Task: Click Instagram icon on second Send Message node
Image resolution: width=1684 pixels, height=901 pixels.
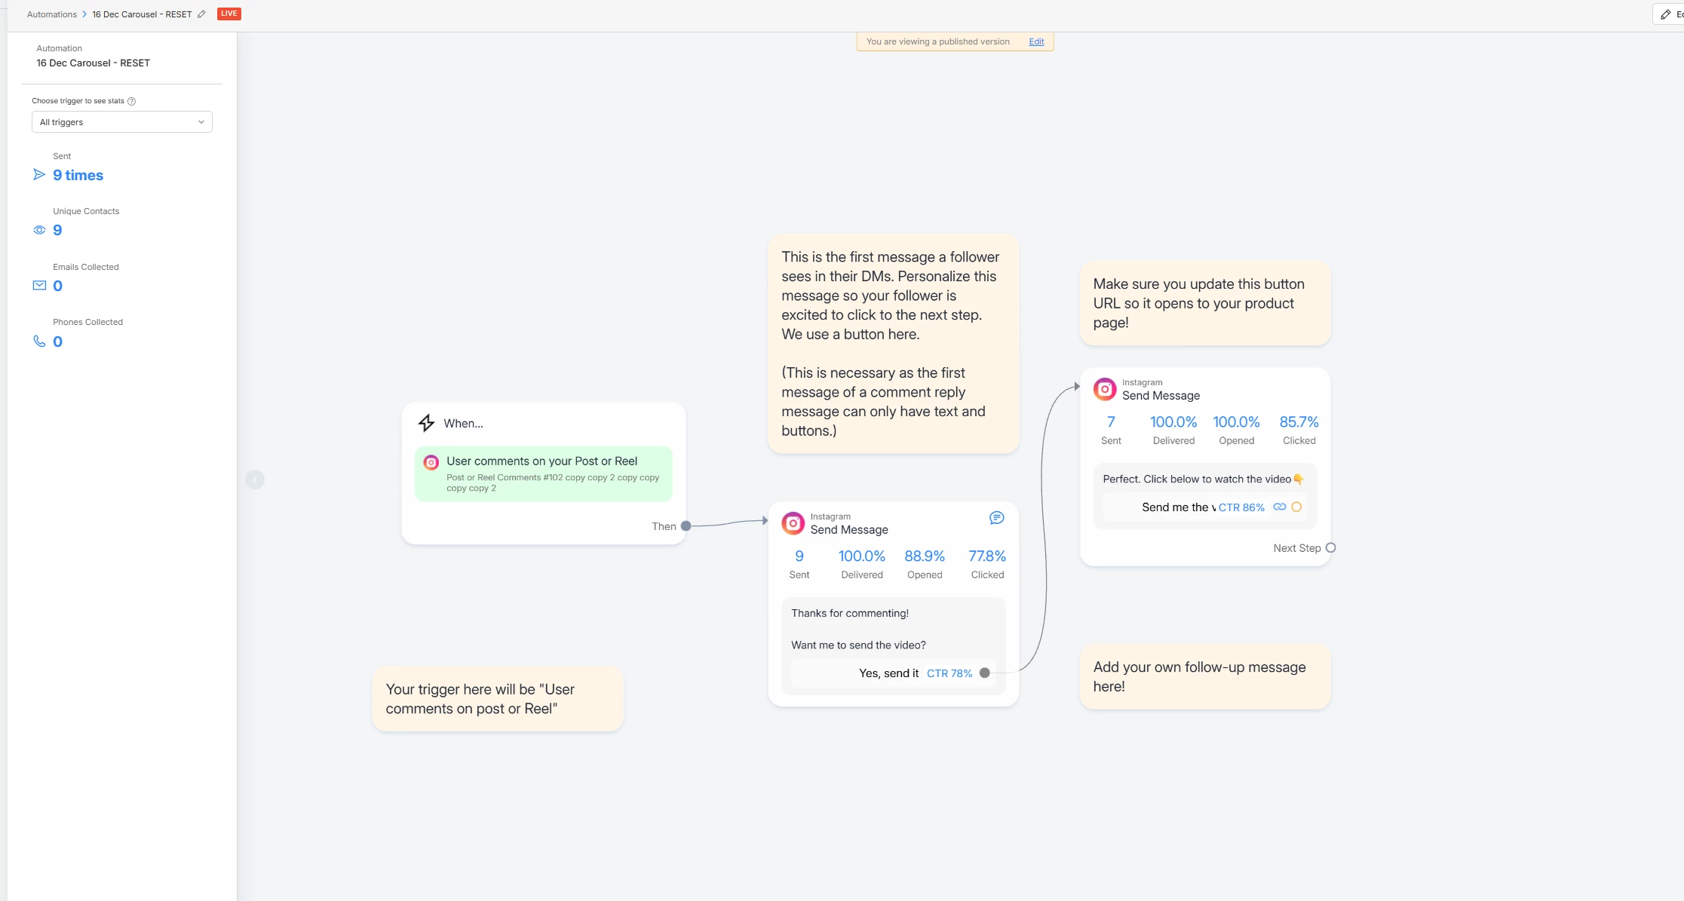Action: (1104, 389)
